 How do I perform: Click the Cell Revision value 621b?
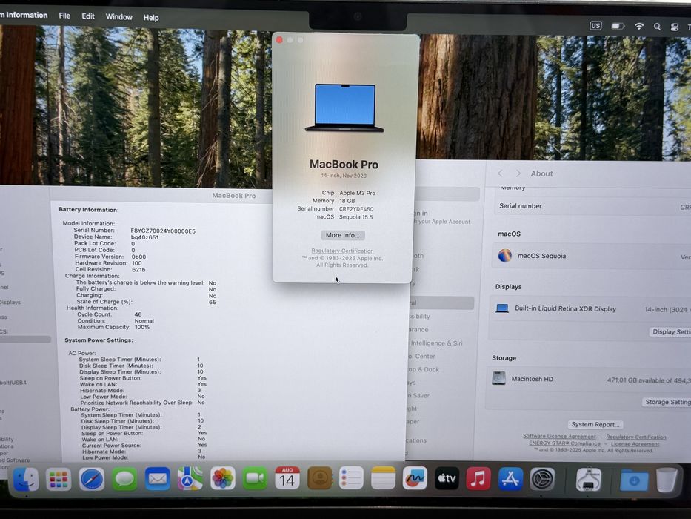(138, 269)
